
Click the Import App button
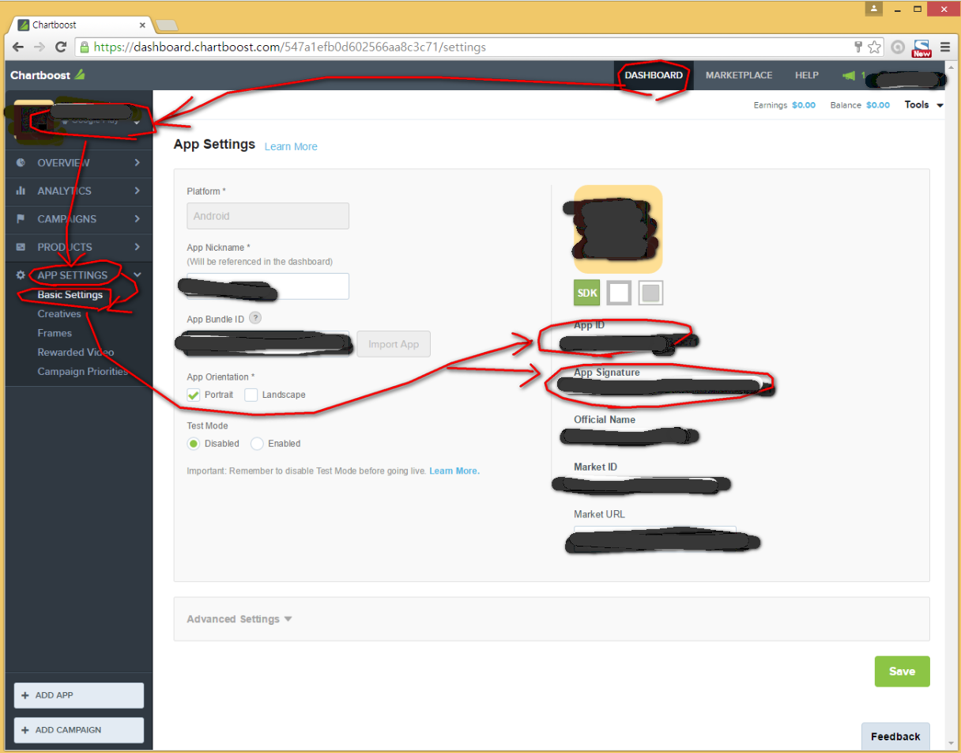point(394,344)
